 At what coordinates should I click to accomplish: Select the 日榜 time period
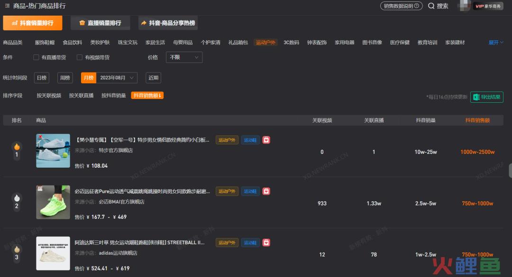click(x=42, y=78)
